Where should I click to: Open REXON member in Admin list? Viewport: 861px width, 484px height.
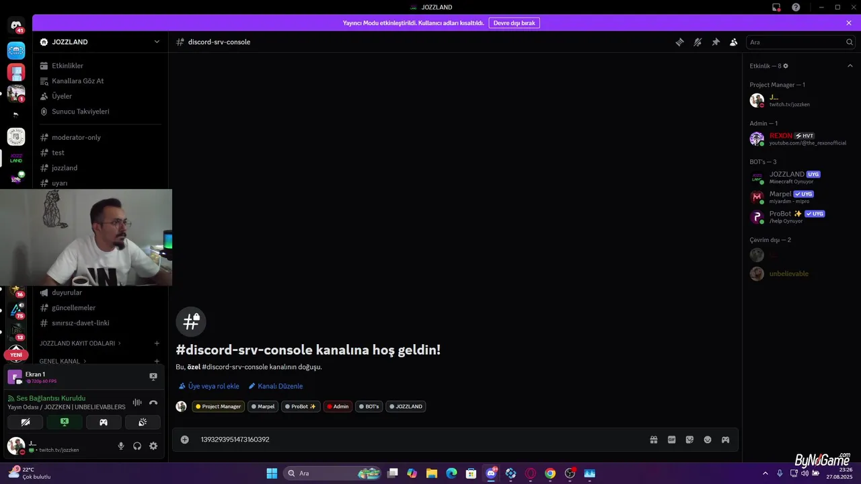pos(800,138)
